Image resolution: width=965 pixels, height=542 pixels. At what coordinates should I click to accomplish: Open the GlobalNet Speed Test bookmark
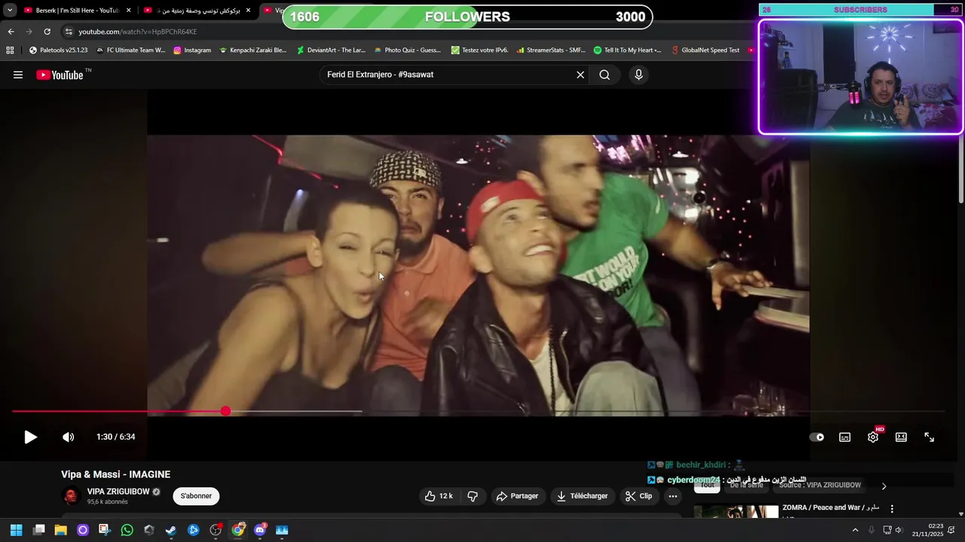coord(705,50)
